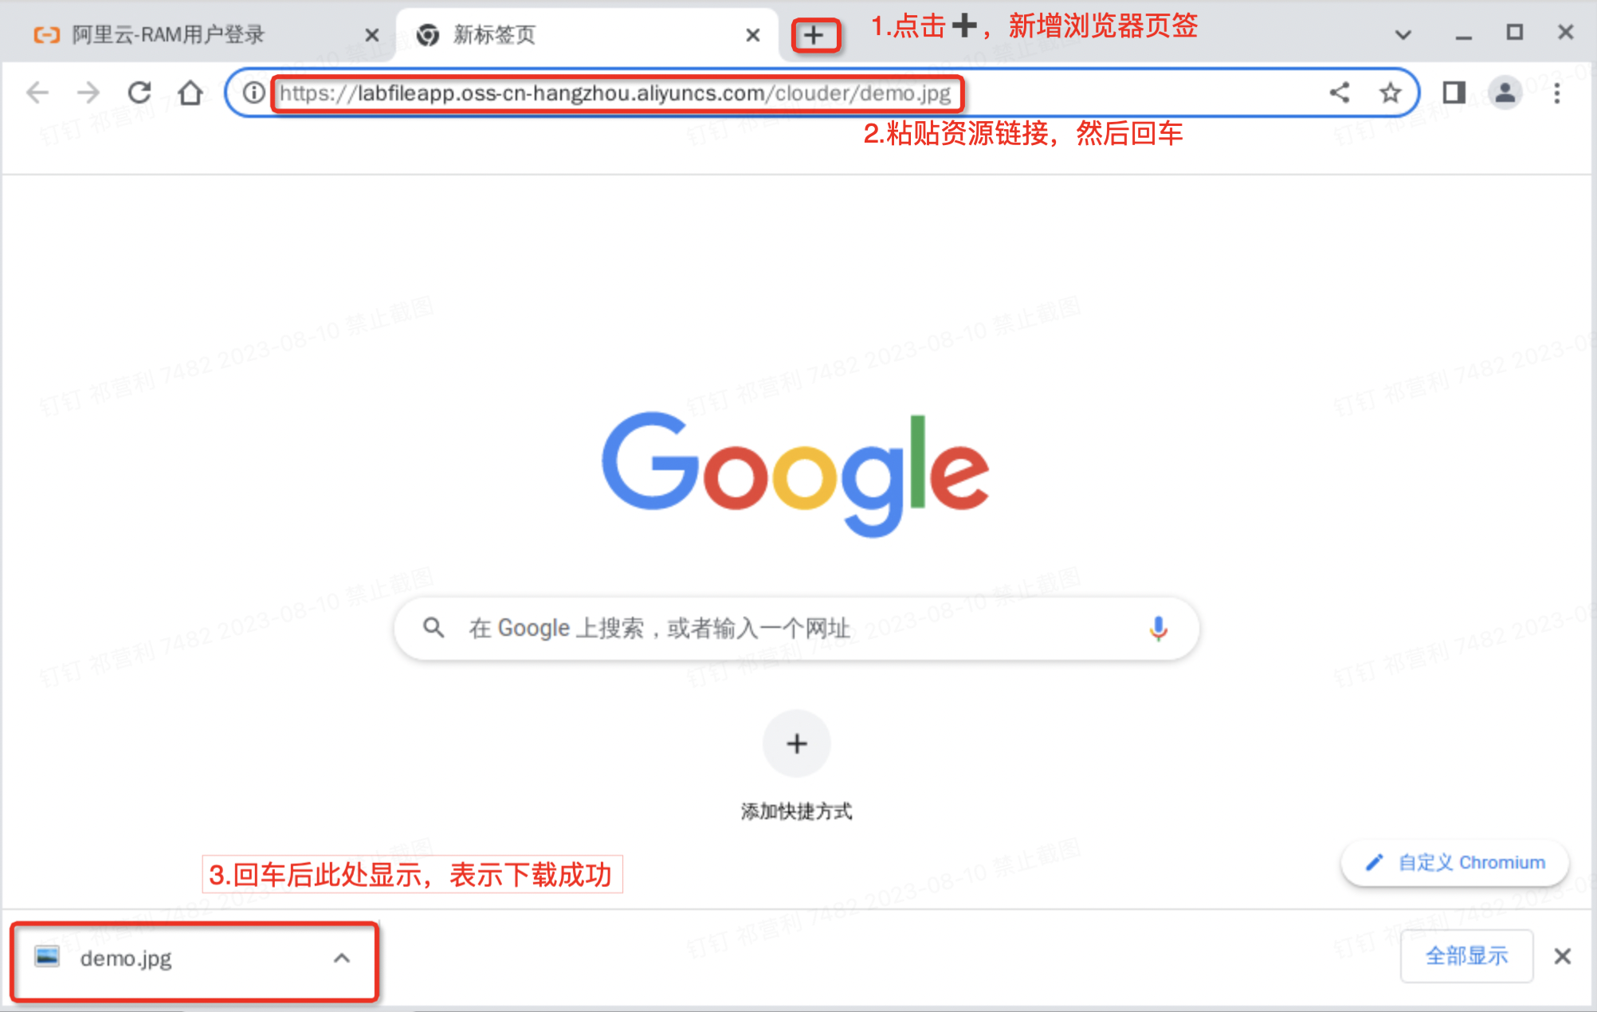
Task: Open the Chromium three-dot menu
Action: (x=1556, y=93)
